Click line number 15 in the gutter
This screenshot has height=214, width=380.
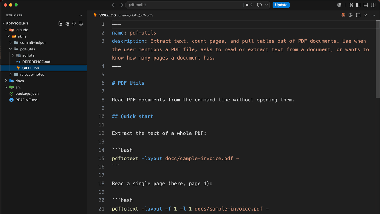[101, 159]
